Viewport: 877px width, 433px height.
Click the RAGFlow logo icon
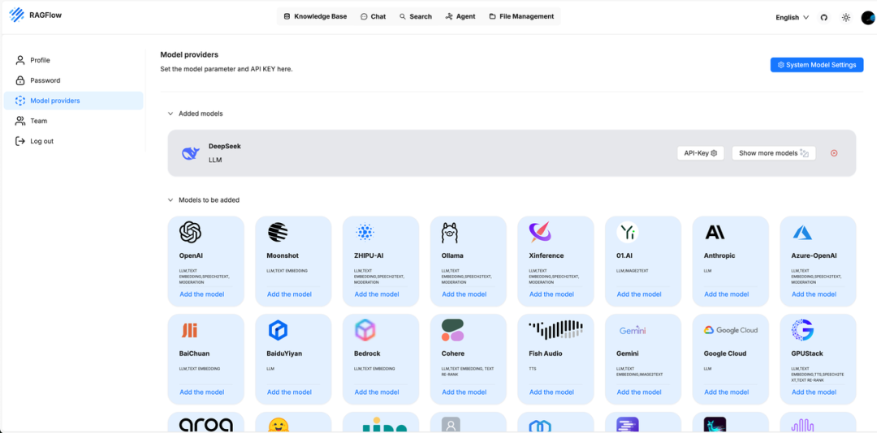(17, 15)
